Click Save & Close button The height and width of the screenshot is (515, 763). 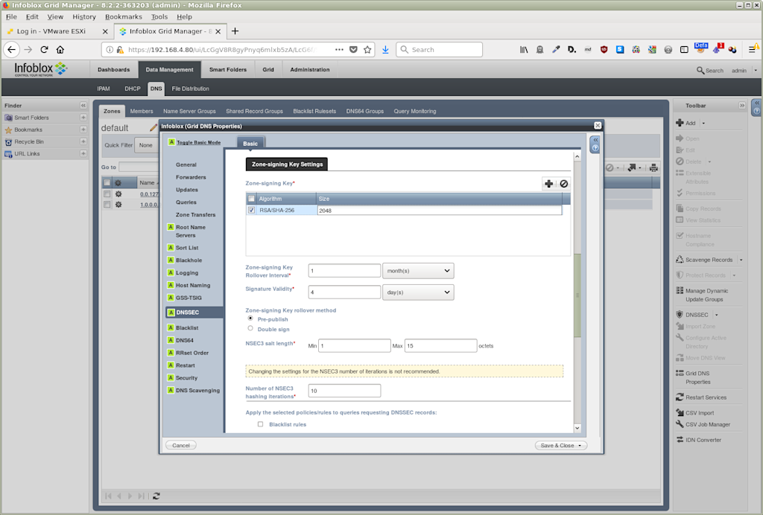click(x=561, y=446)
